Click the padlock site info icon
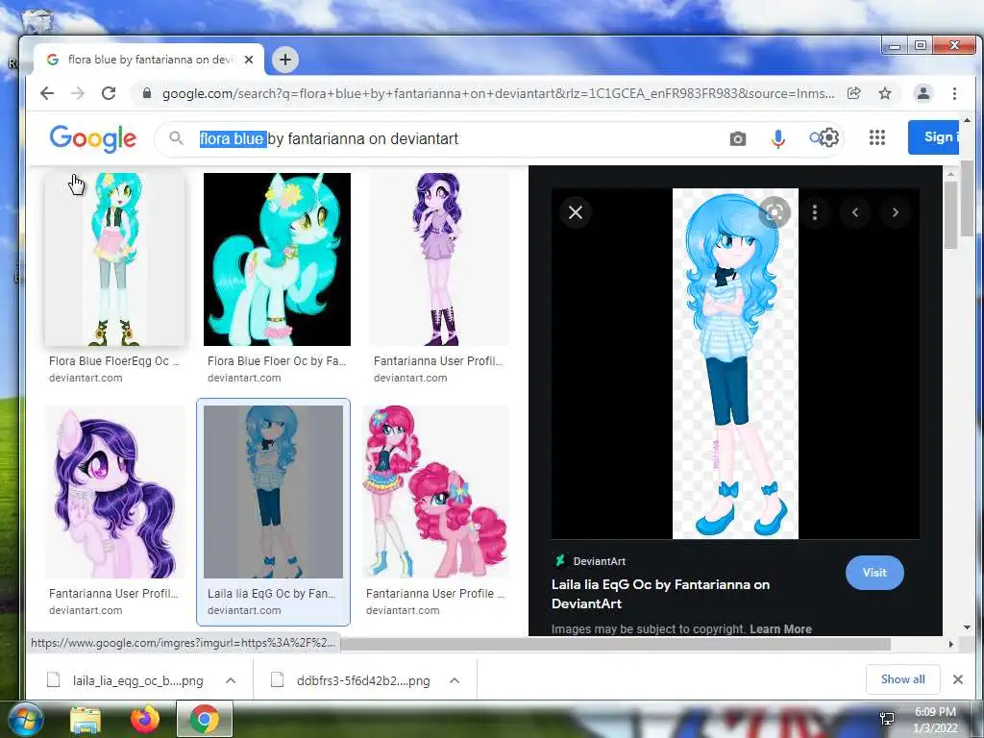The image size is (984, 738). (x=147, y=93)
